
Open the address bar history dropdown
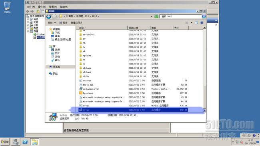pyautogui.click(x=152, y=16)
